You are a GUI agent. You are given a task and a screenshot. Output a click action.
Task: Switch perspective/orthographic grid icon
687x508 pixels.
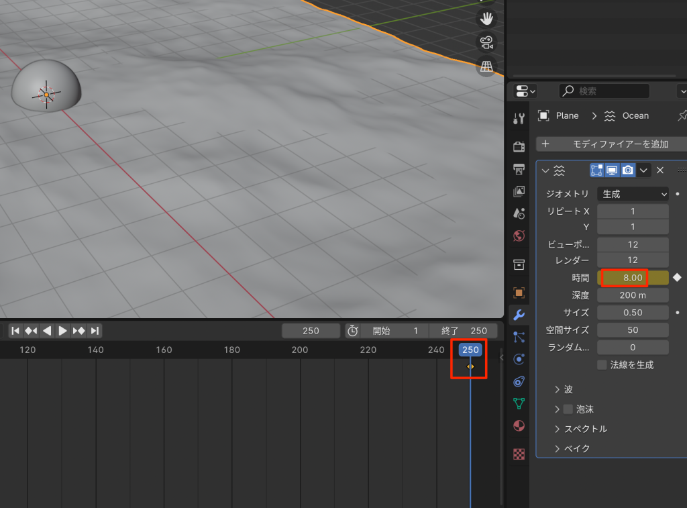(x=486, y=66)
